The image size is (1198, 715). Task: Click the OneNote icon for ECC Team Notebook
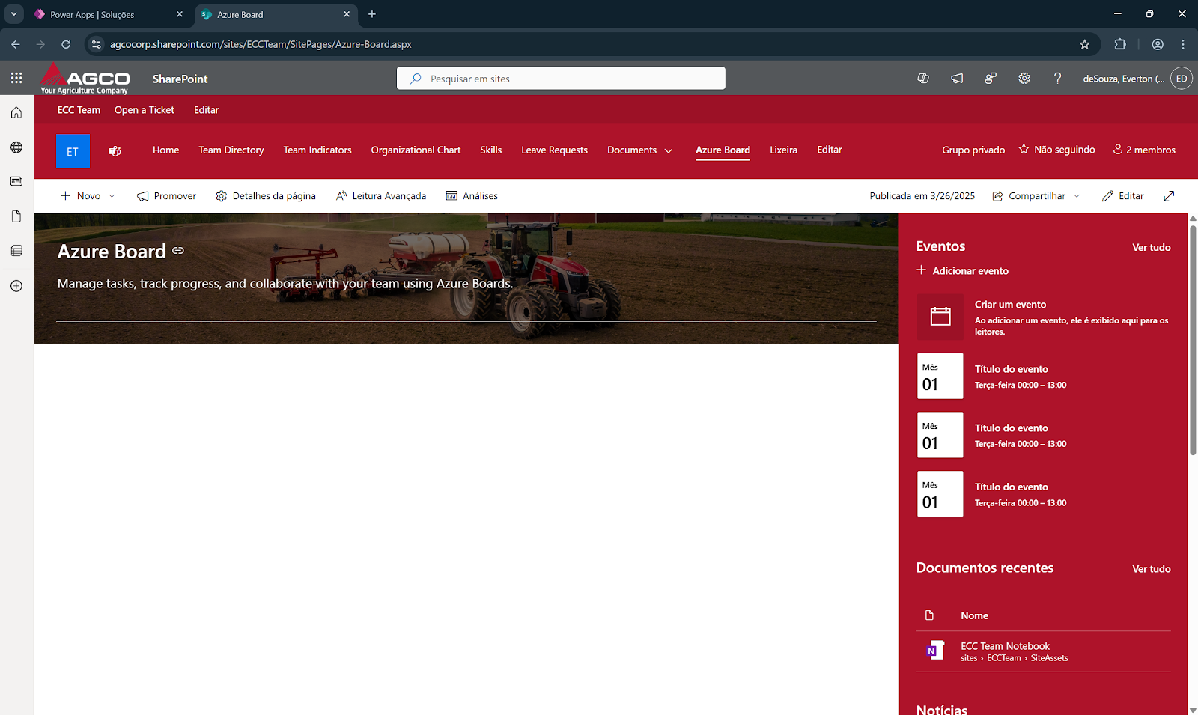[x=935, y=650]
